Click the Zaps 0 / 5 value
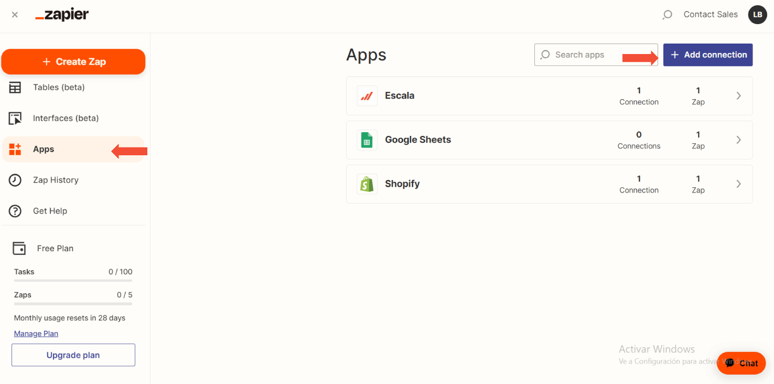 click(125, 295)
